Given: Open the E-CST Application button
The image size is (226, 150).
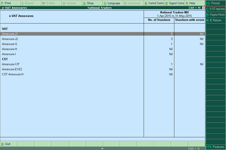Looking at the screenshot, I should 215,9.
